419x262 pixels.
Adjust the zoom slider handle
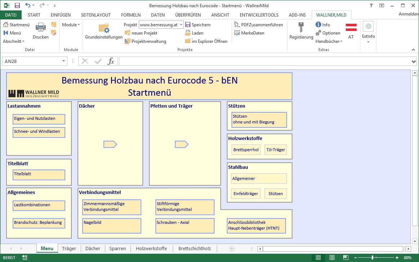tap(372, 258)
